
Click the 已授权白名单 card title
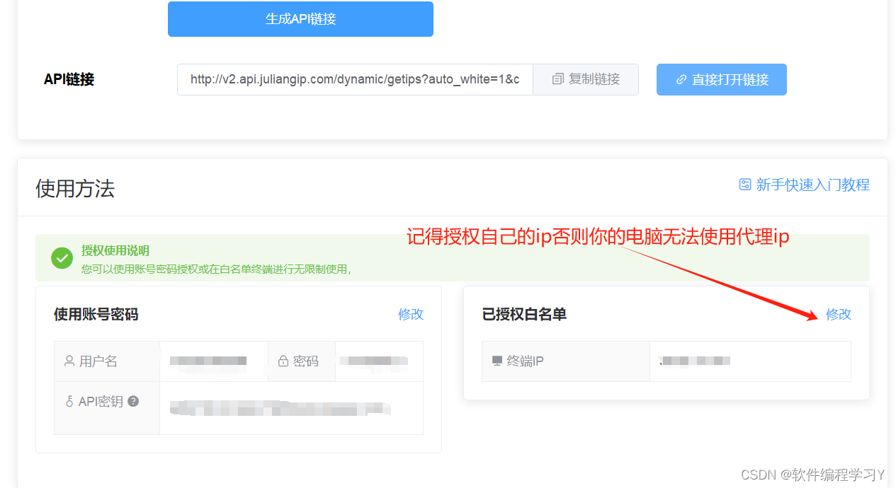524,314
